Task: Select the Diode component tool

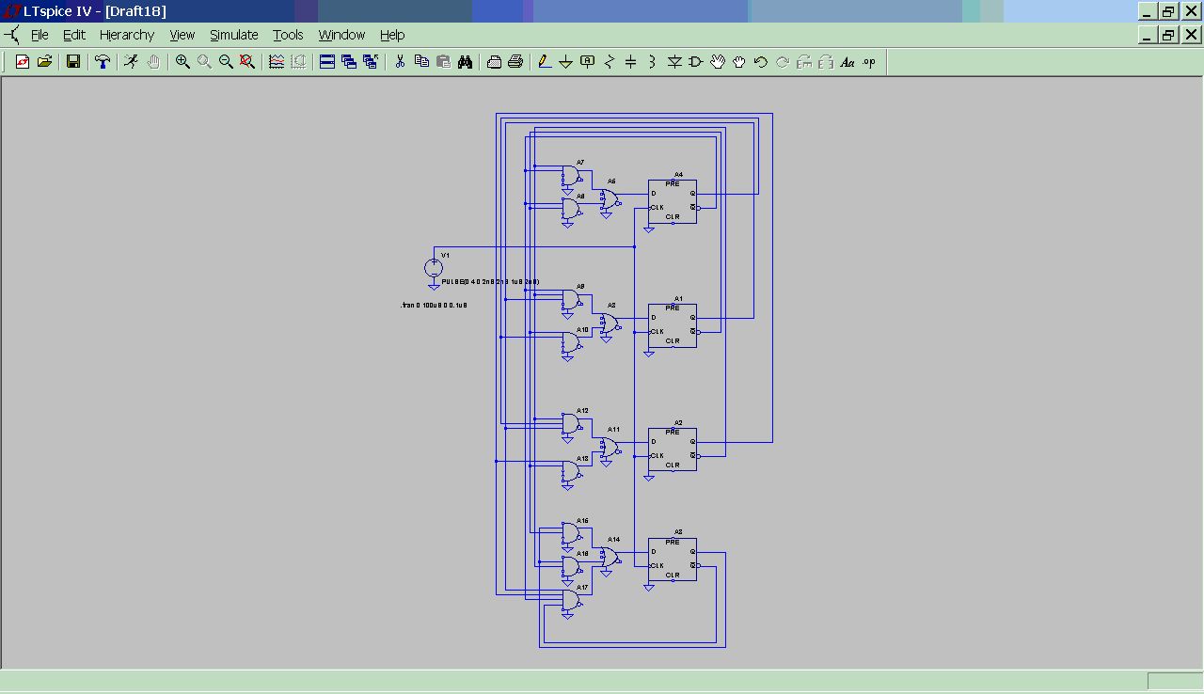Action: (x=674, y=62)
